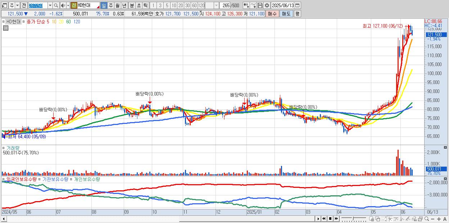Click the HD현대 chart legend label
Screen dimensions: 449x223
pos(14,22)
